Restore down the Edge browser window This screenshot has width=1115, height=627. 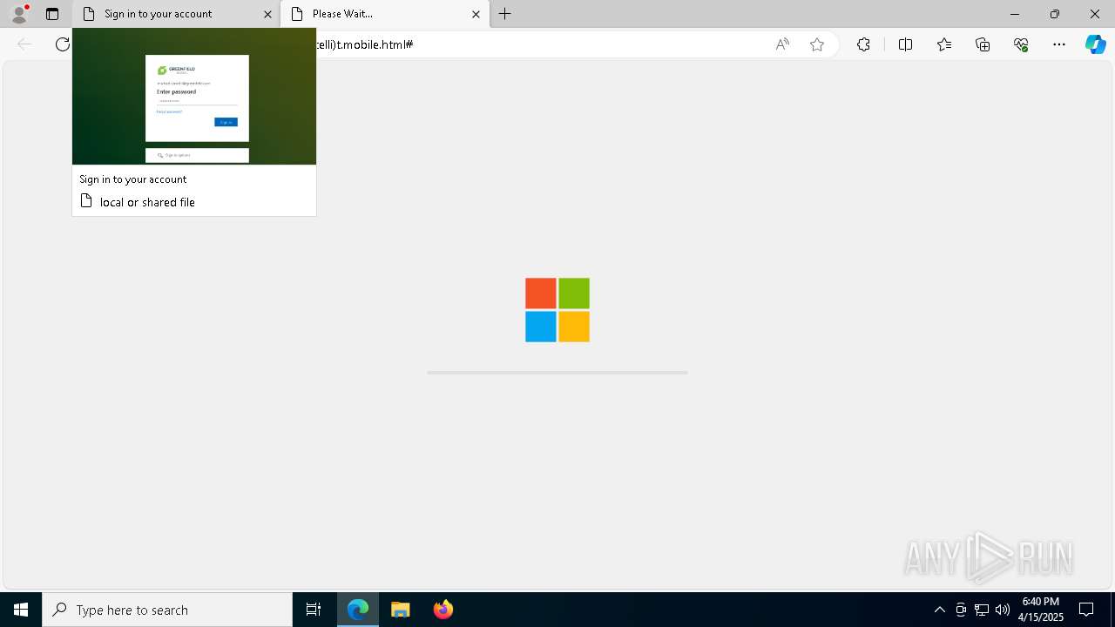click(1055, 14)
